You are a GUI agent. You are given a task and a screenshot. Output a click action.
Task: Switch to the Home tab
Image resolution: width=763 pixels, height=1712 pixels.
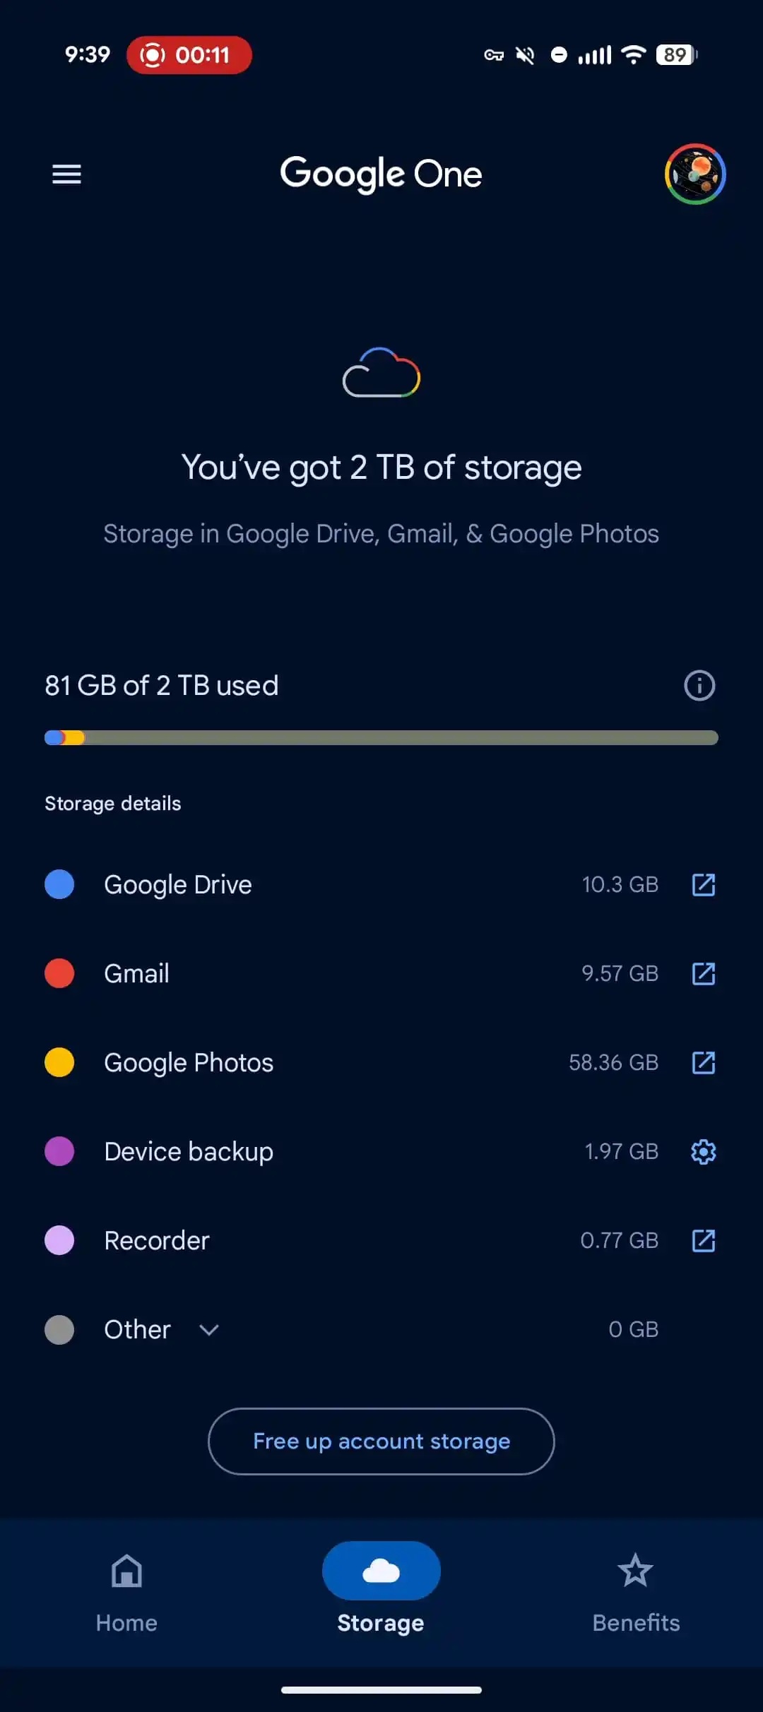(x=126, y=1593)
